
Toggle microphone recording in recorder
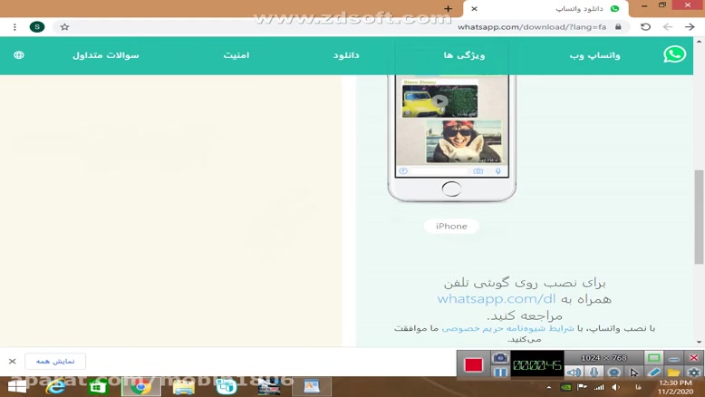pos(594,373)
